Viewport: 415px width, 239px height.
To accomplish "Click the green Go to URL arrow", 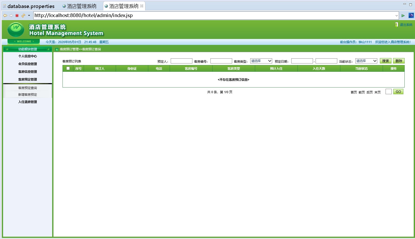I will (403, 15).
